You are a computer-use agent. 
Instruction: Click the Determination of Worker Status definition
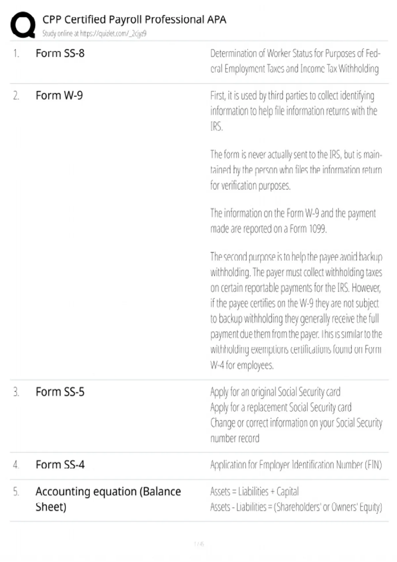point(295,61)
